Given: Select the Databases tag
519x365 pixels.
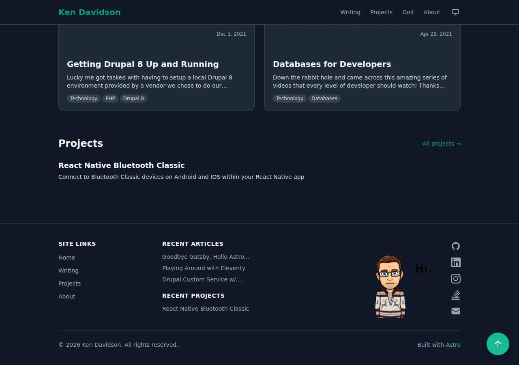Looking at the screenshot, I should click(x=324, y=98).
